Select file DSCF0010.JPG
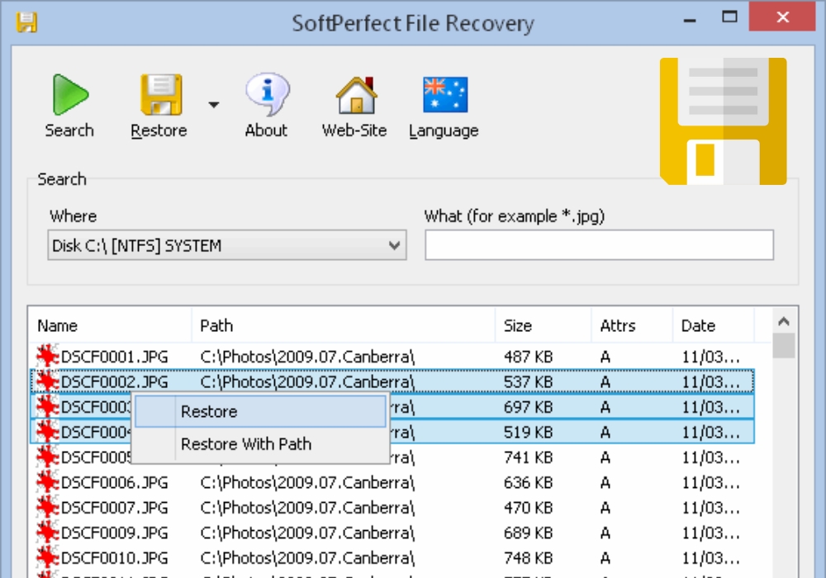826x578 pixels. pos(114,557)
